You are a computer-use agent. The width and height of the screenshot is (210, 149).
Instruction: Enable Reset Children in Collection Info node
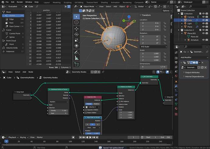pos(86,113)
